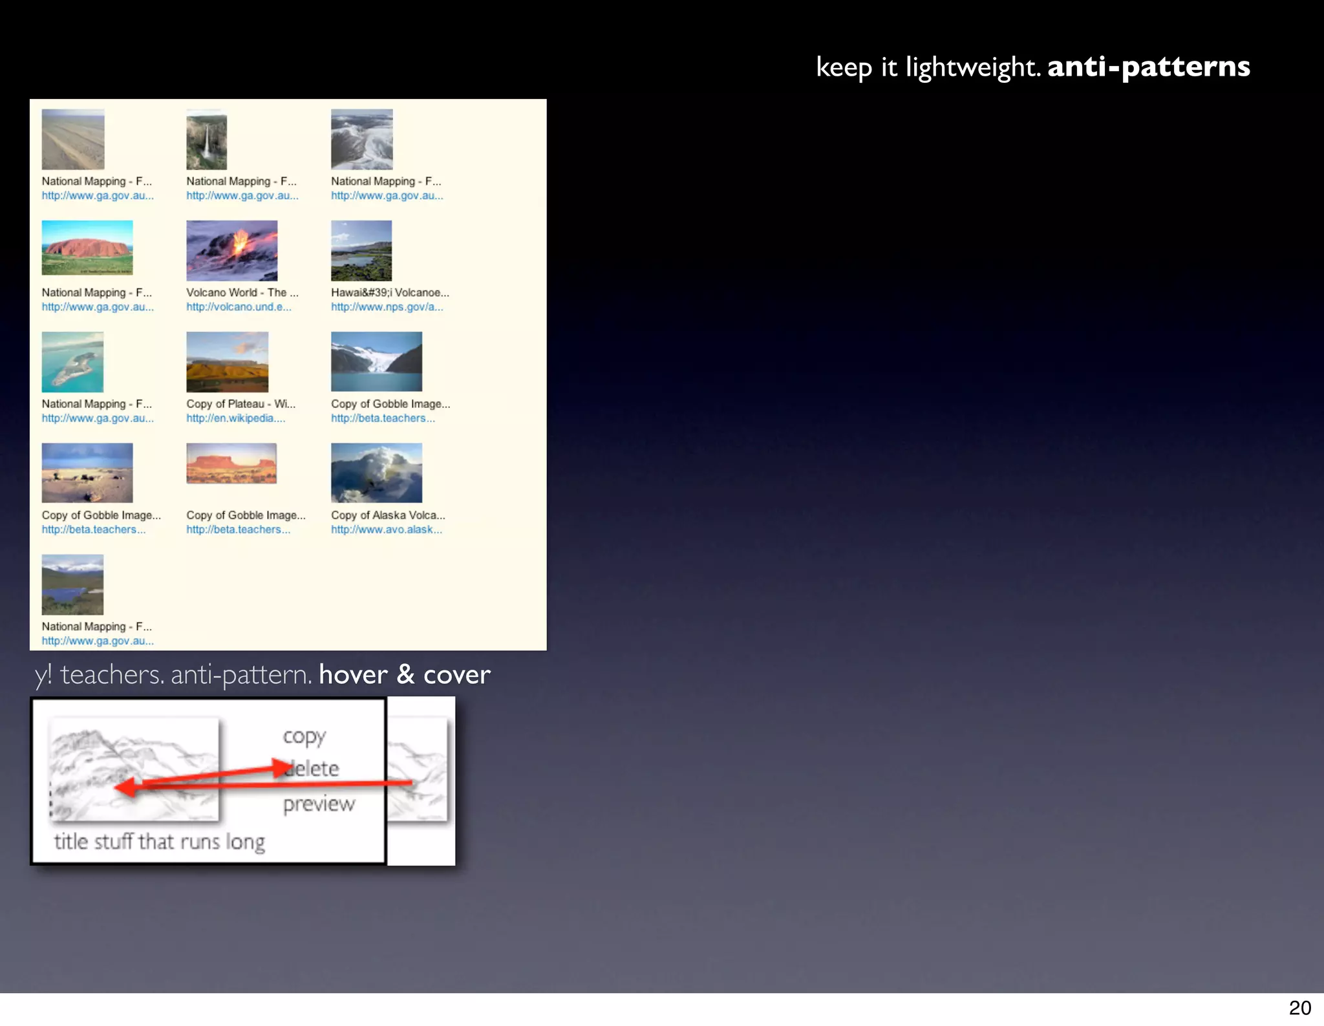The height and width of the screenshot is (1026, 1324).
Task: Open ga.gov.au link under sand dunes thumbnail
Action: tap(98, 196)
